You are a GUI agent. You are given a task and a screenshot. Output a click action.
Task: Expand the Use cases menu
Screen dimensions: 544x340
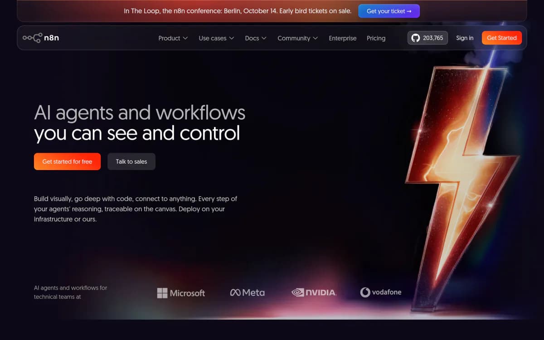[216, 38]
